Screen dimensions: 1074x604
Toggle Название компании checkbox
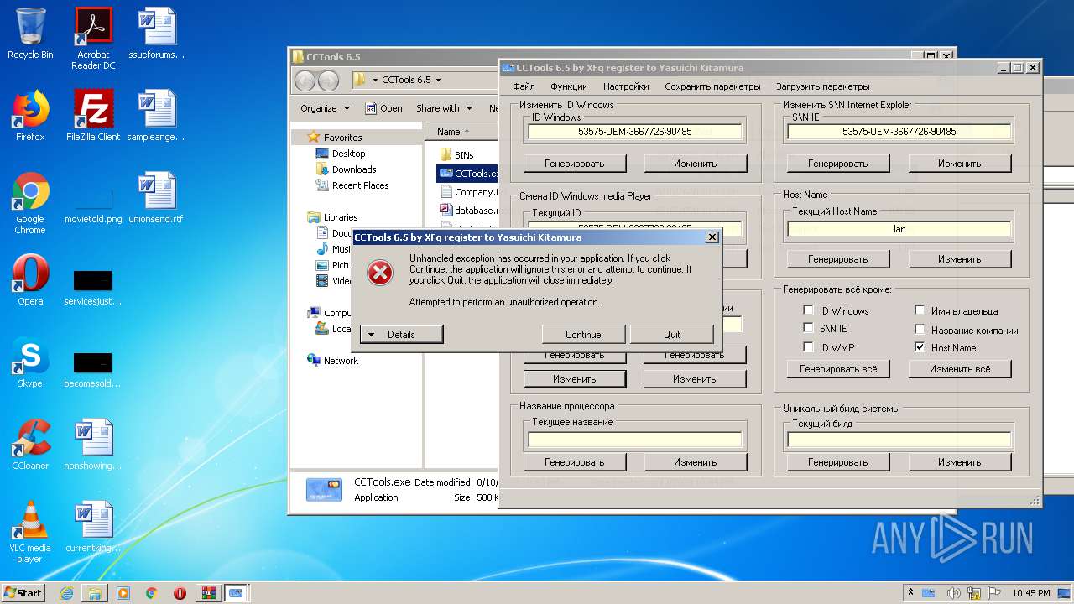click(920, 329)
